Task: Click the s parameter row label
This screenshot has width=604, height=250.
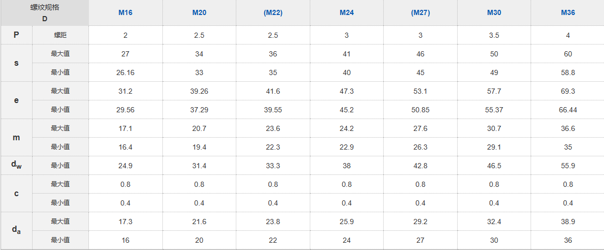Action: (16, 63)
